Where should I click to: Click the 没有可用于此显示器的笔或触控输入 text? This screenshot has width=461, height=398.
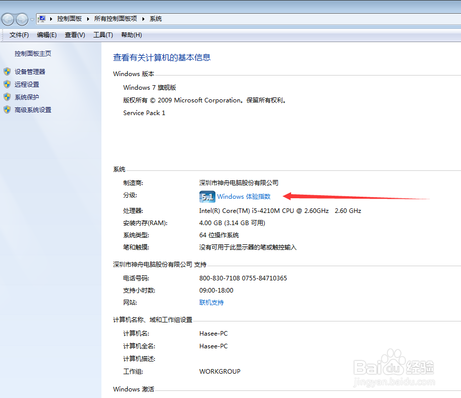tap(248, 247)
